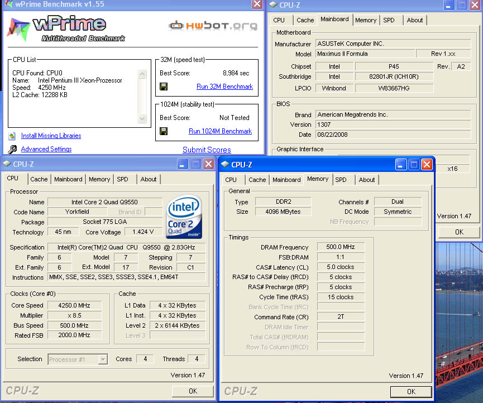Open Cache tab in Memory window
Screen dimensions: 483x403
click(x=257, y=180)
